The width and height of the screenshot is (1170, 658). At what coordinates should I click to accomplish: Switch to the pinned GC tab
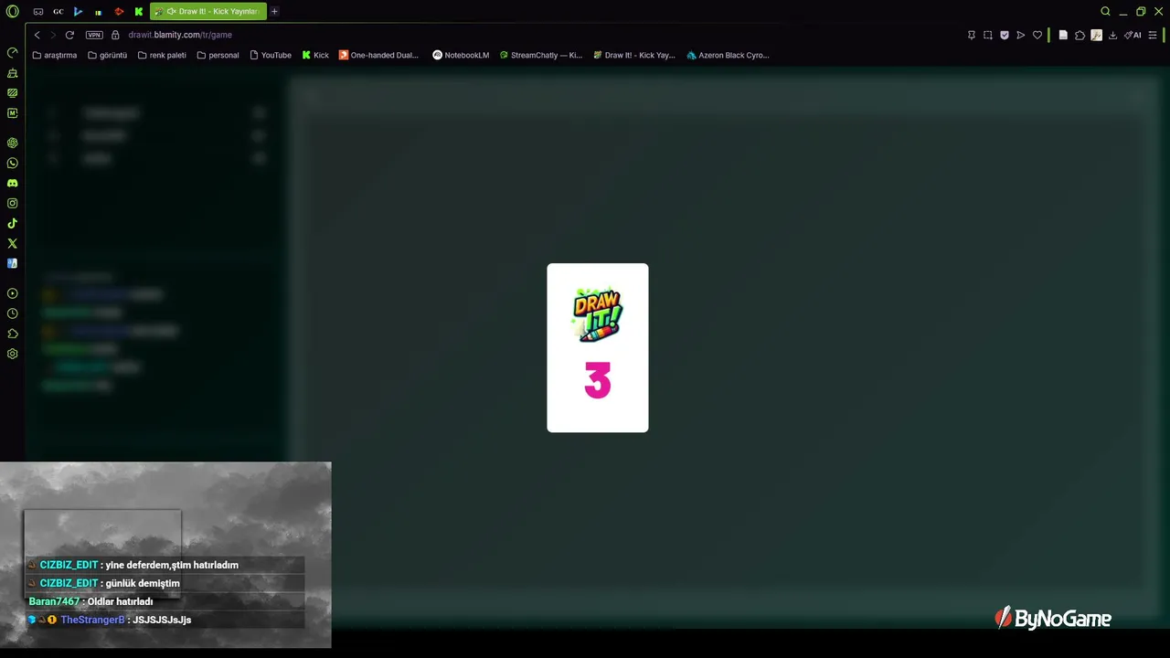tap(58, 12)
